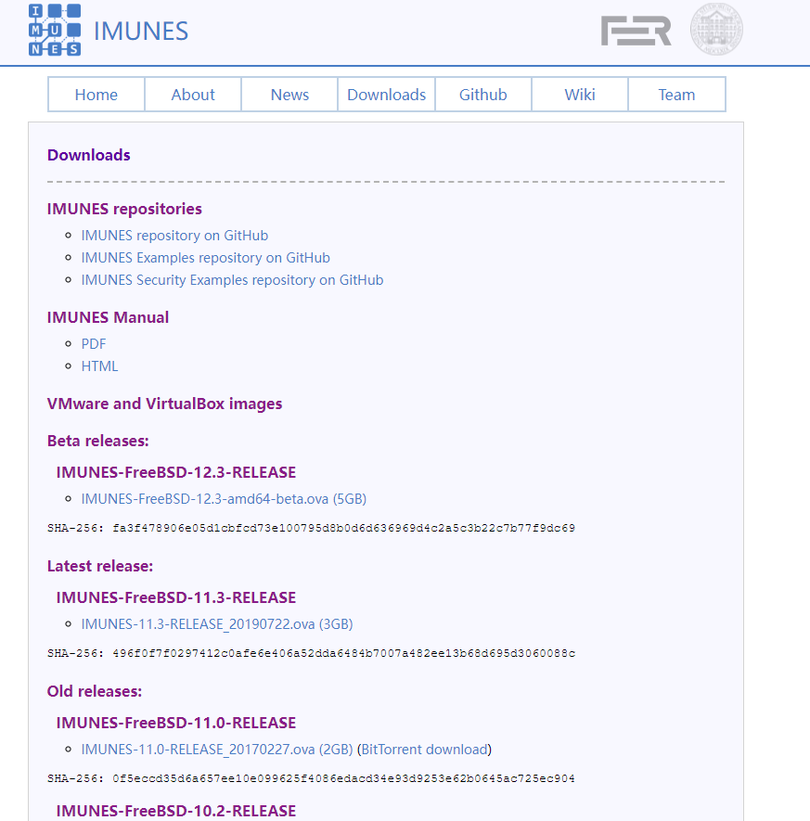The width and height of the screenshot is (810, 821).
Task: Open the Wiki menu item
Action: [x=580, y=95]
